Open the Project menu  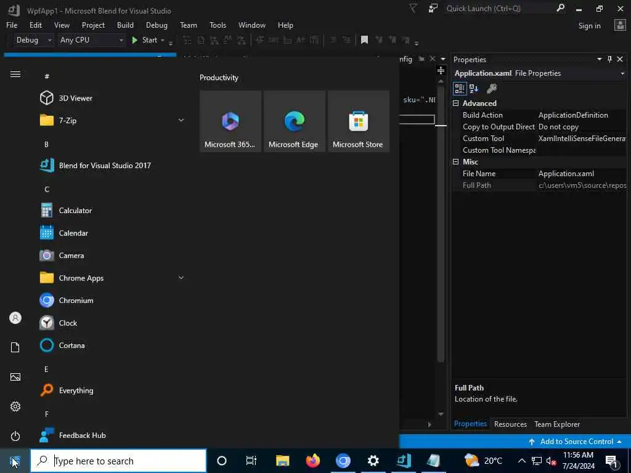(x=93, y=25)
